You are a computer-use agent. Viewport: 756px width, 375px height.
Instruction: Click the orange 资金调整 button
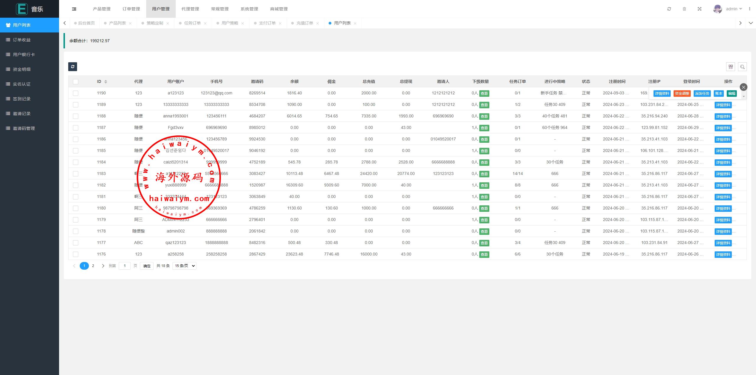[x=682, y=94]
